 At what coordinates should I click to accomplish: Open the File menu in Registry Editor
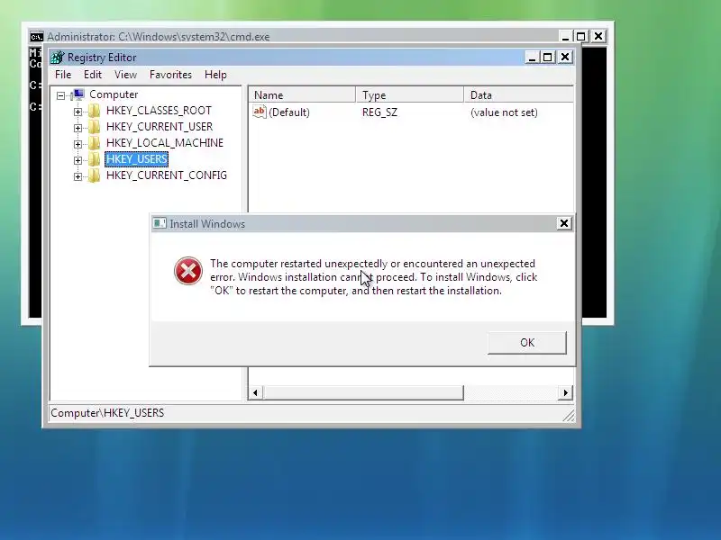tap(63, 75)
